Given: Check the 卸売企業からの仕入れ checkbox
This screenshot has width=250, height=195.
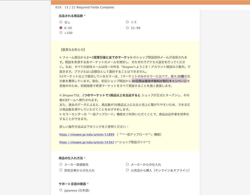Looking at the screenshot, I should coord(61,170).
